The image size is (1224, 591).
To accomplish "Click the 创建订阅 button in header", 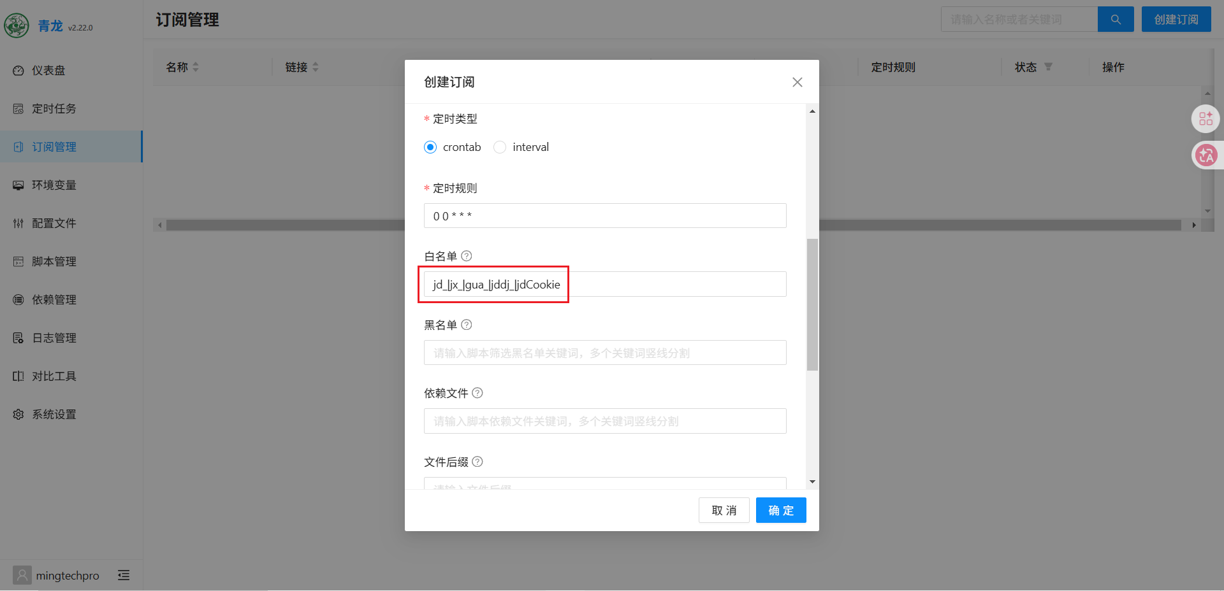I will (1176, 19).
